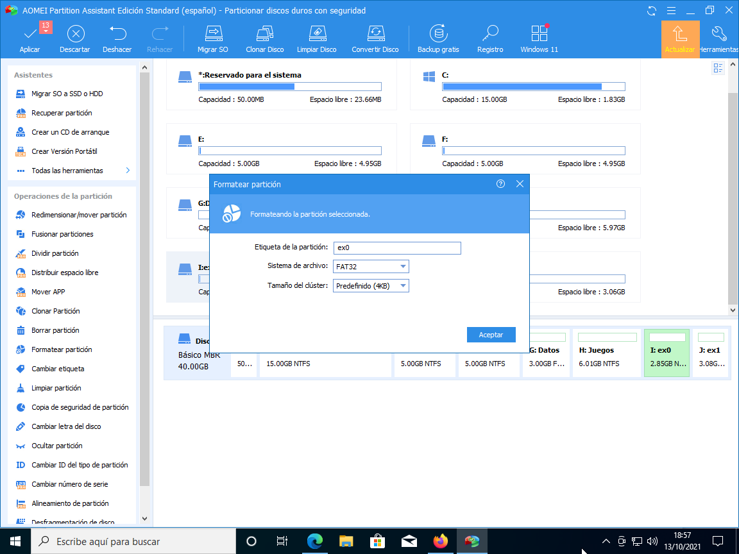
Task: Choose Fusionar particiones in the sidebar
Action: (62, 234)
